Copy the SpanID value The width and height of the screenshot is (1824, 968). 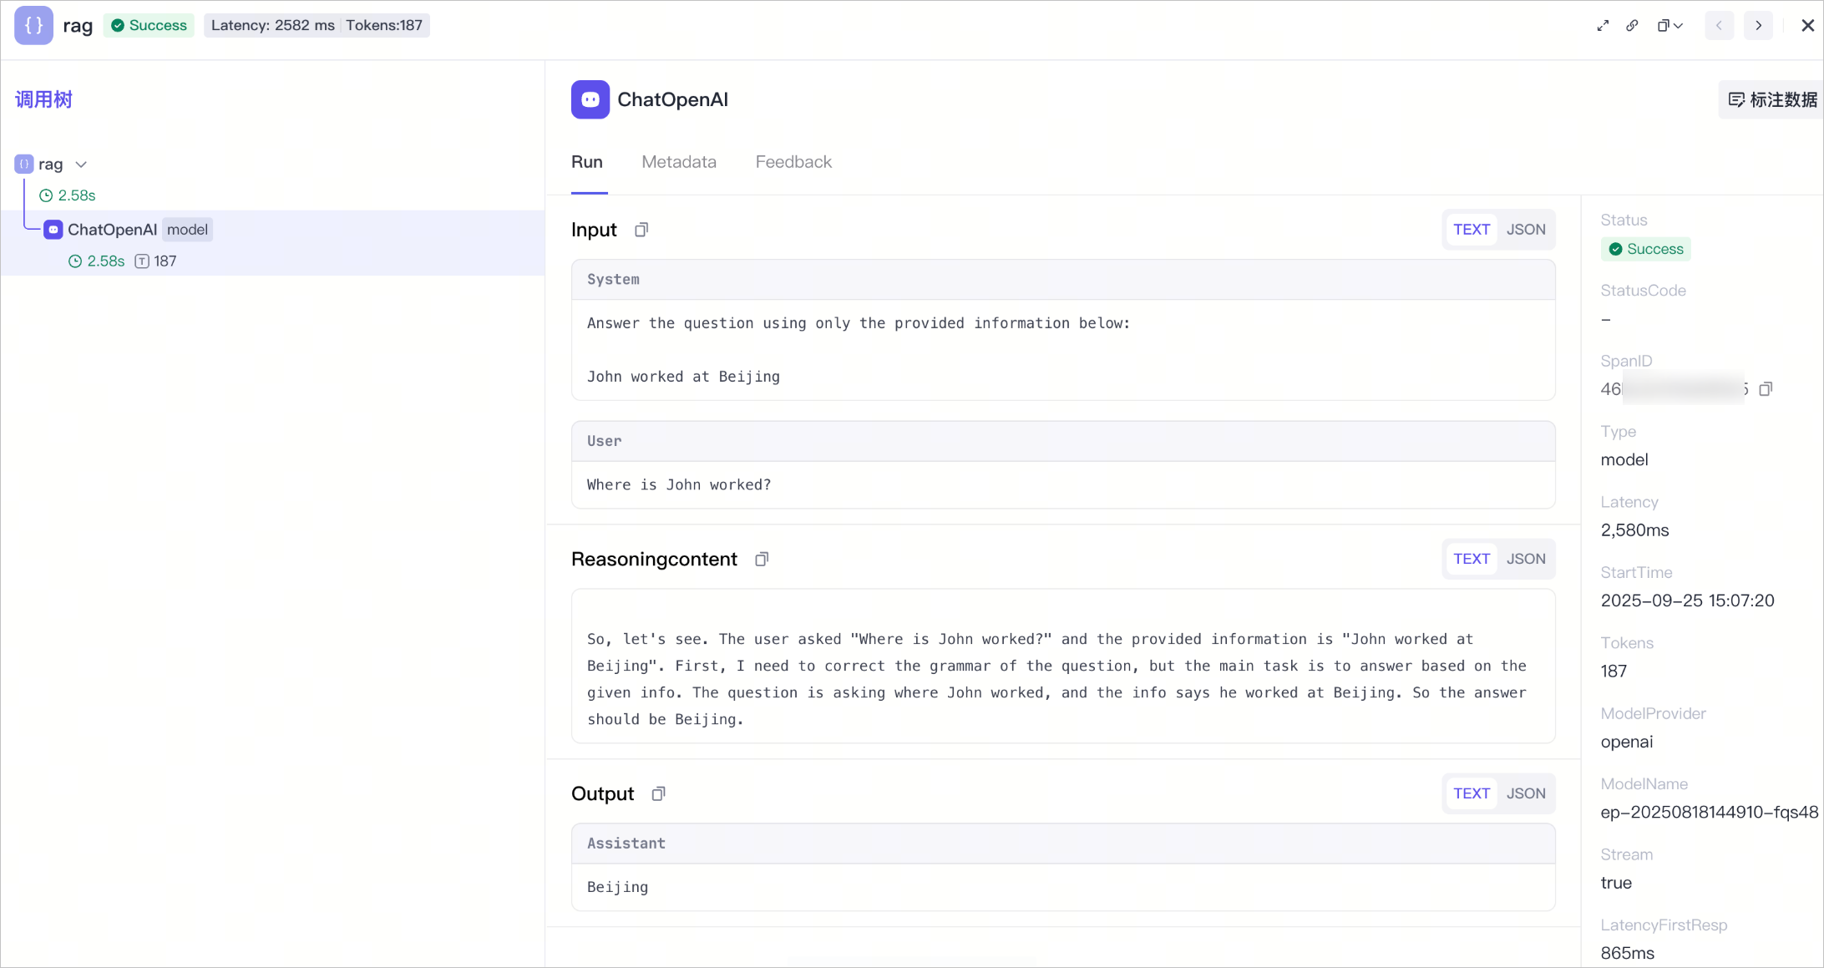click(1766, 389)
